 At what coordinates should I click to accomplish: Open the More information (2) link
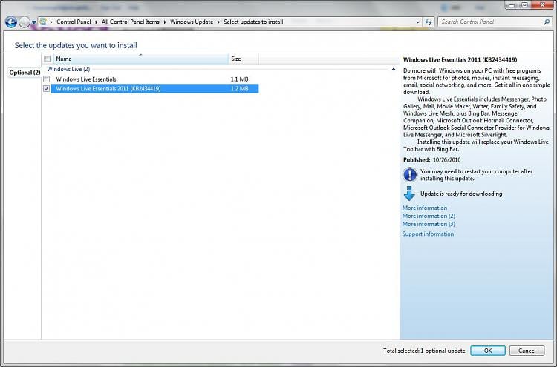click(x=429, y=216)
